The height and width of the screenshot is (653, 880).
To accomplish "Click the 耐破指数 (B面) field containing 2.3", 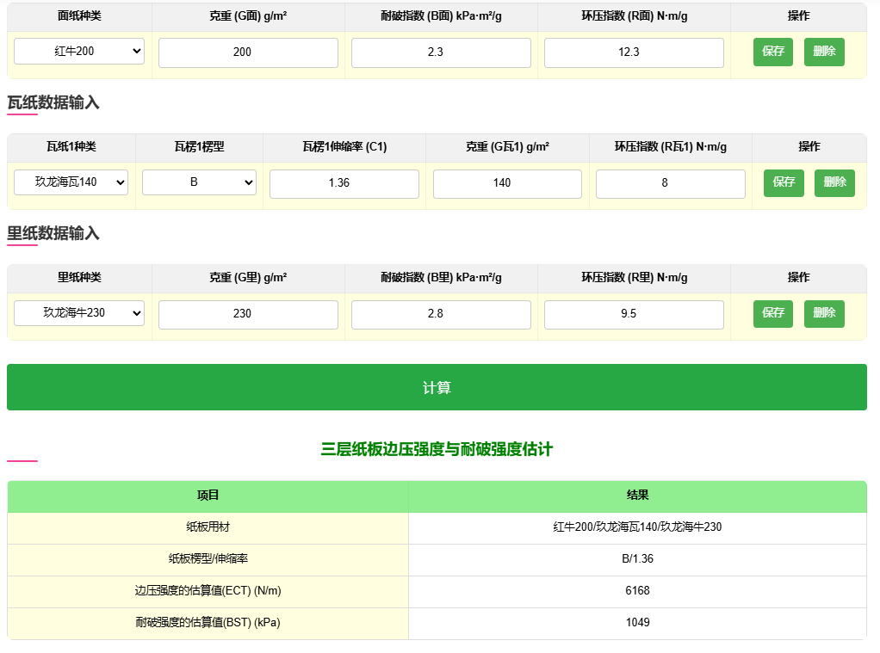I will point(440,52).
